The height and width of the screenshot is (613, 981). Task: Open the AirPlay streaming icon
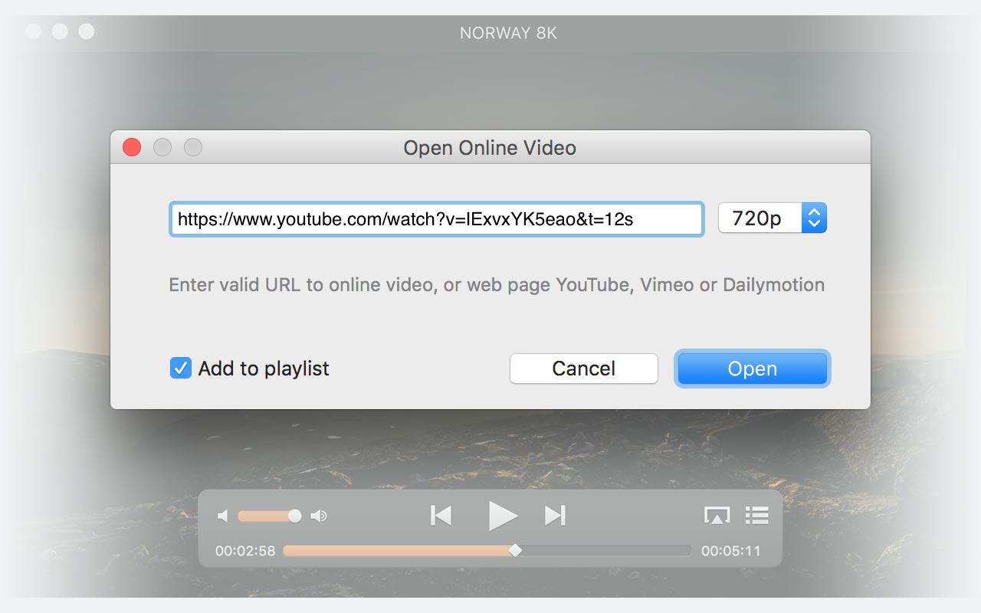717,516
